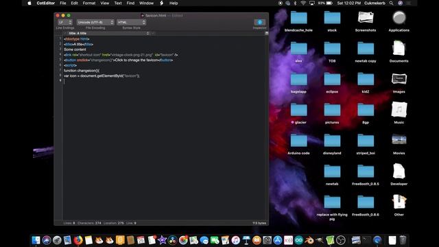Click the doctype html line in the editor

pyautogui.click(x=76, y=39)
